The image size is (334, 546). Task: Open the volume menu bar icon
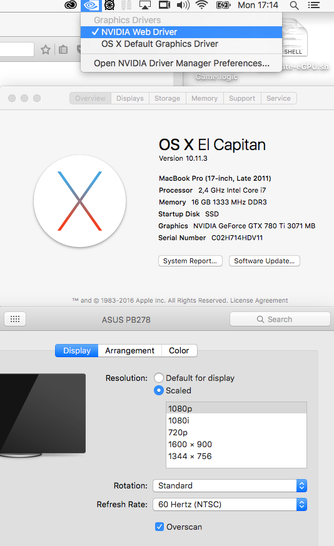point(183,5)
